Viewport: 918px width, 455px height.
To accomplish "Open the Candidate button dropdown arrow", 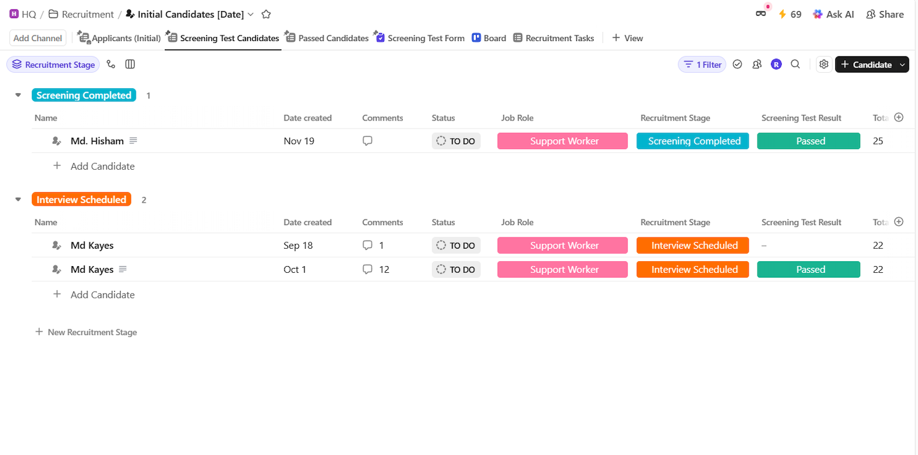I will tap(902, 65).
